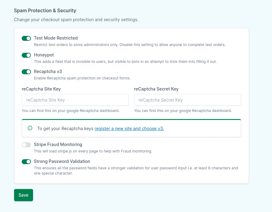Click the help text under Site Key field

click(70, 110)
